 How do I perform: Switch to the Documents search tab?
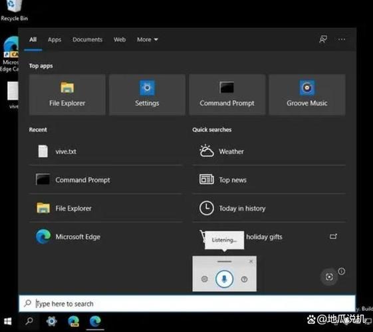88,39
